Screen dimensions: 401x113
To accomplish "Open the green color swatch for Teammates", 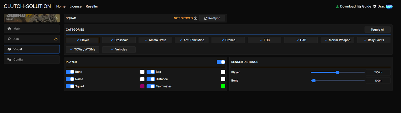I will pyautogui.click(x=223, y=86).
